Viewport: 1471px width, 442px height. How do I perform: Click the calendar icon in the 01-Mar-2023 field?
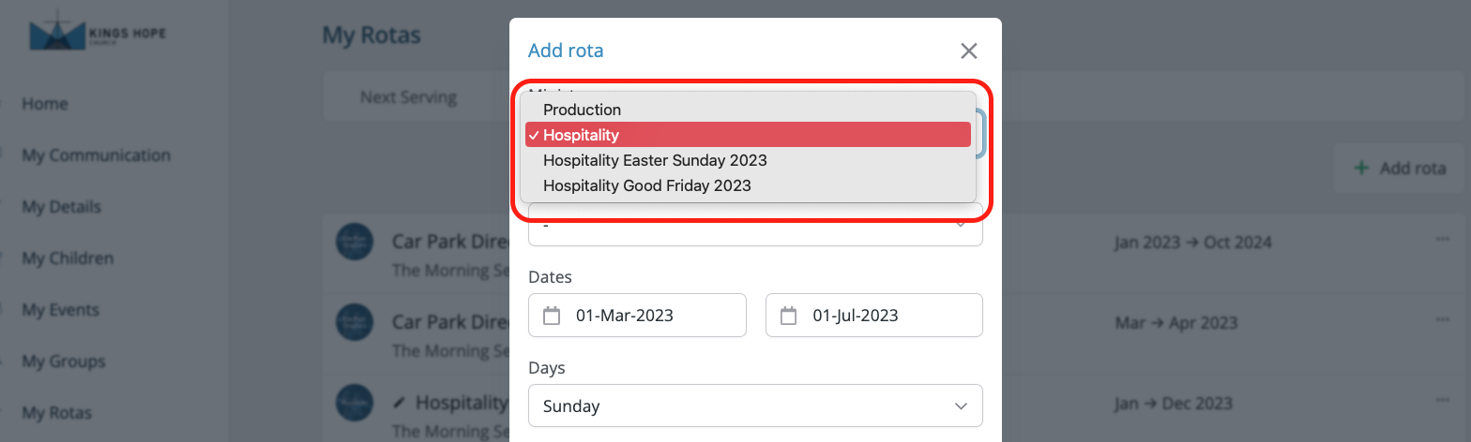[x=553, y=316]
